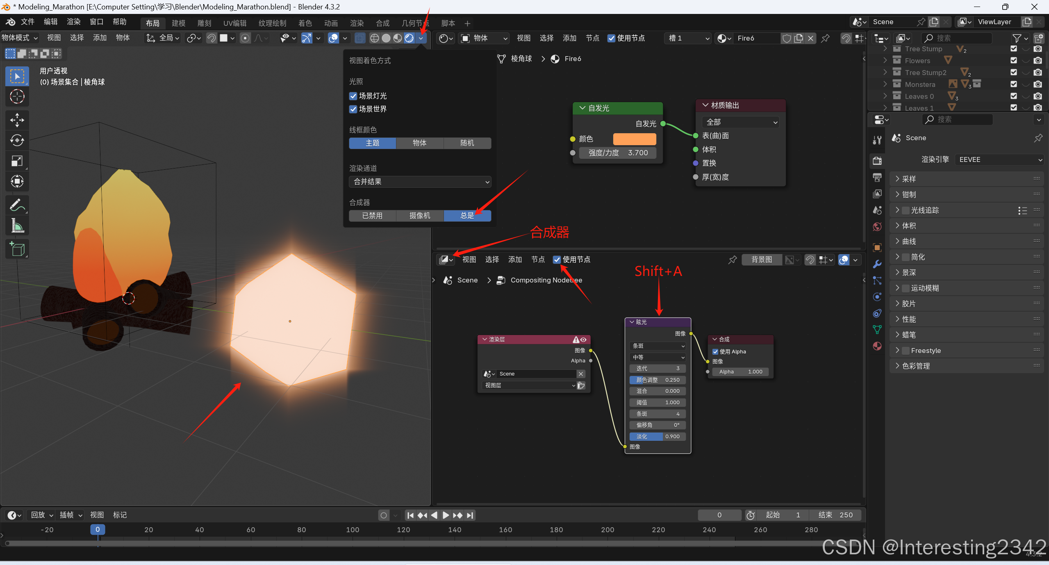Click the orange 颜色 swatch on 自发光 node
The image size is (1049, 565).
click(634, 139)
